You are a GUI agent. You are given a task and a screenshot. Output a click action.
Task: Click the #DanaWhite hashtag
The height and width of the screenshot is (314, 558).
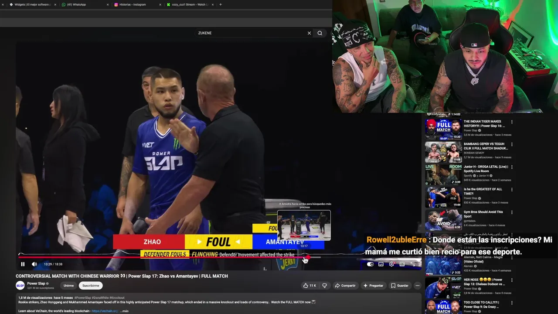tap(100, 298)
